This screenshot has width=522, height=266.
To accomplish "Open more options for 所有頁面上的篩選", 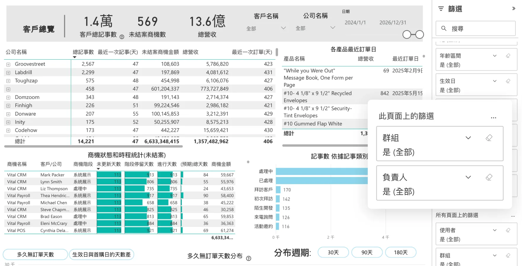I will coord(513,216).
